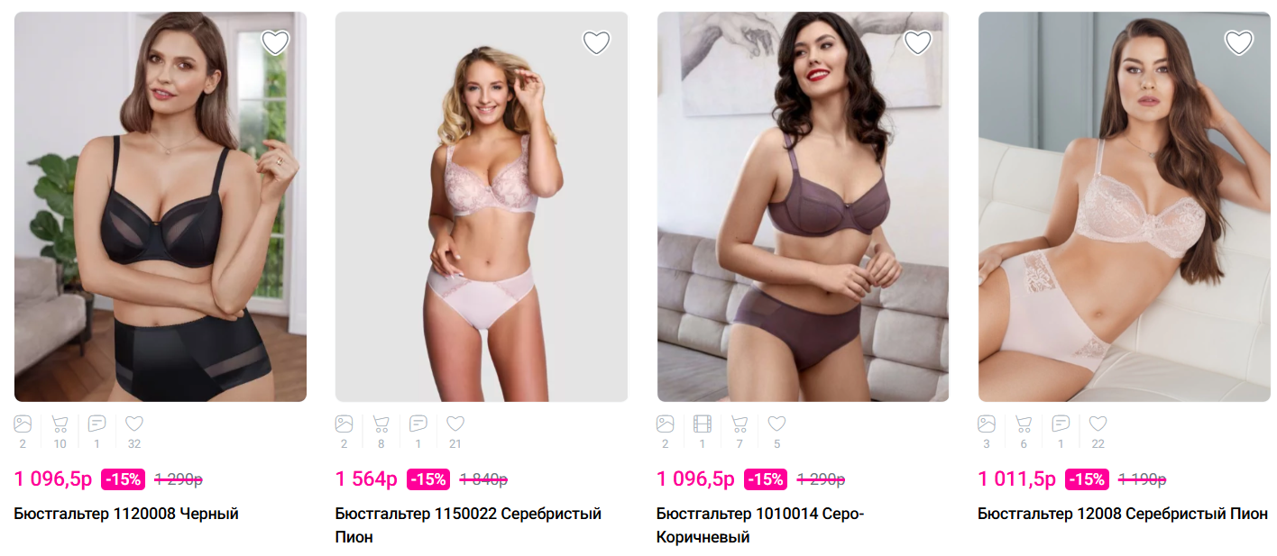Viewport: 1277px width, 556px height.
Task: Click cart icon with count 10
Action: [x=60, y=424]
